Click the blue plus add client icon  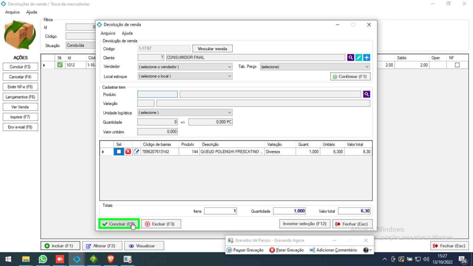coord(366,58)
